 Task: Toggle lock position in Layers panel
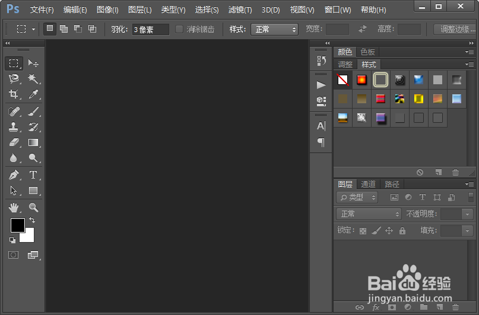pos(389,230)
